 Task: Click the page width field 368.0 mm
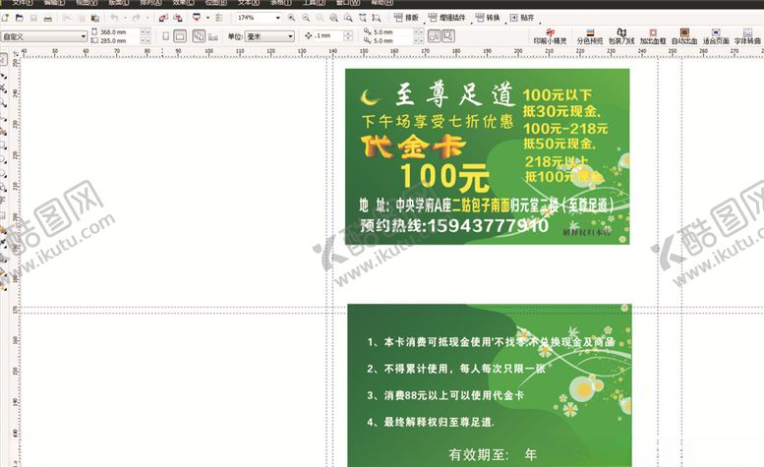click(119, 31)
